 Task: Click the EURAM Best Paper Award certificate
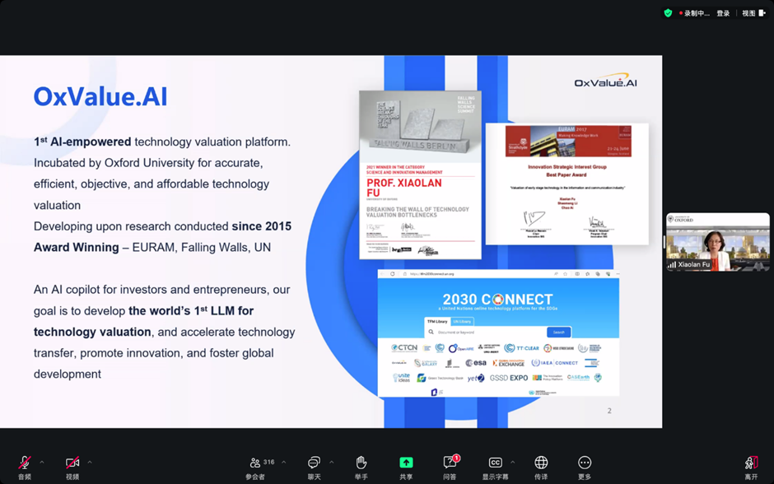(567, 184)
